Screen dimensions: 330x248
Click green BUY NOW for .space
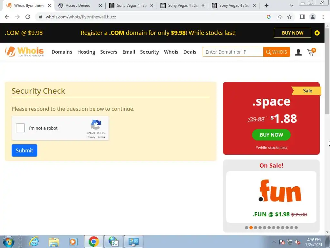point(271,135)
